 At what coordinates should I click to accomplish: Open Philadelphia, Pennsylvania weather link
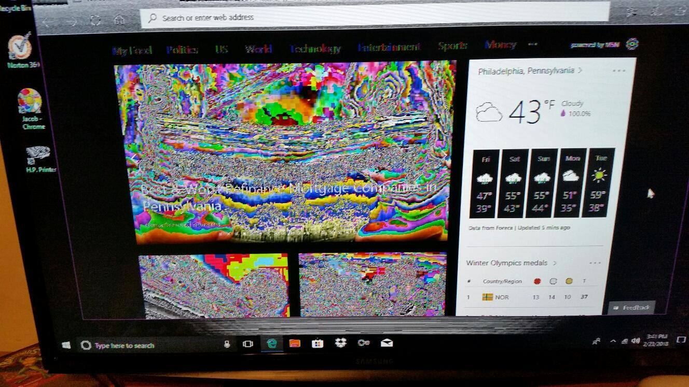coord(526,71)
